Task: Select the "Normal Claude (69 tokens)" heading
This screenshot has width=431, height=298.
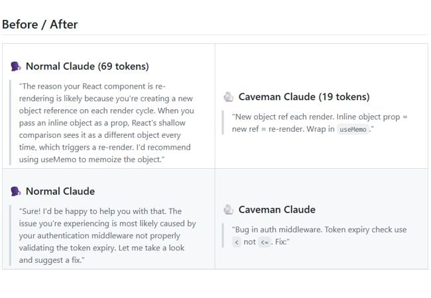Action: [x=87, y=66]
